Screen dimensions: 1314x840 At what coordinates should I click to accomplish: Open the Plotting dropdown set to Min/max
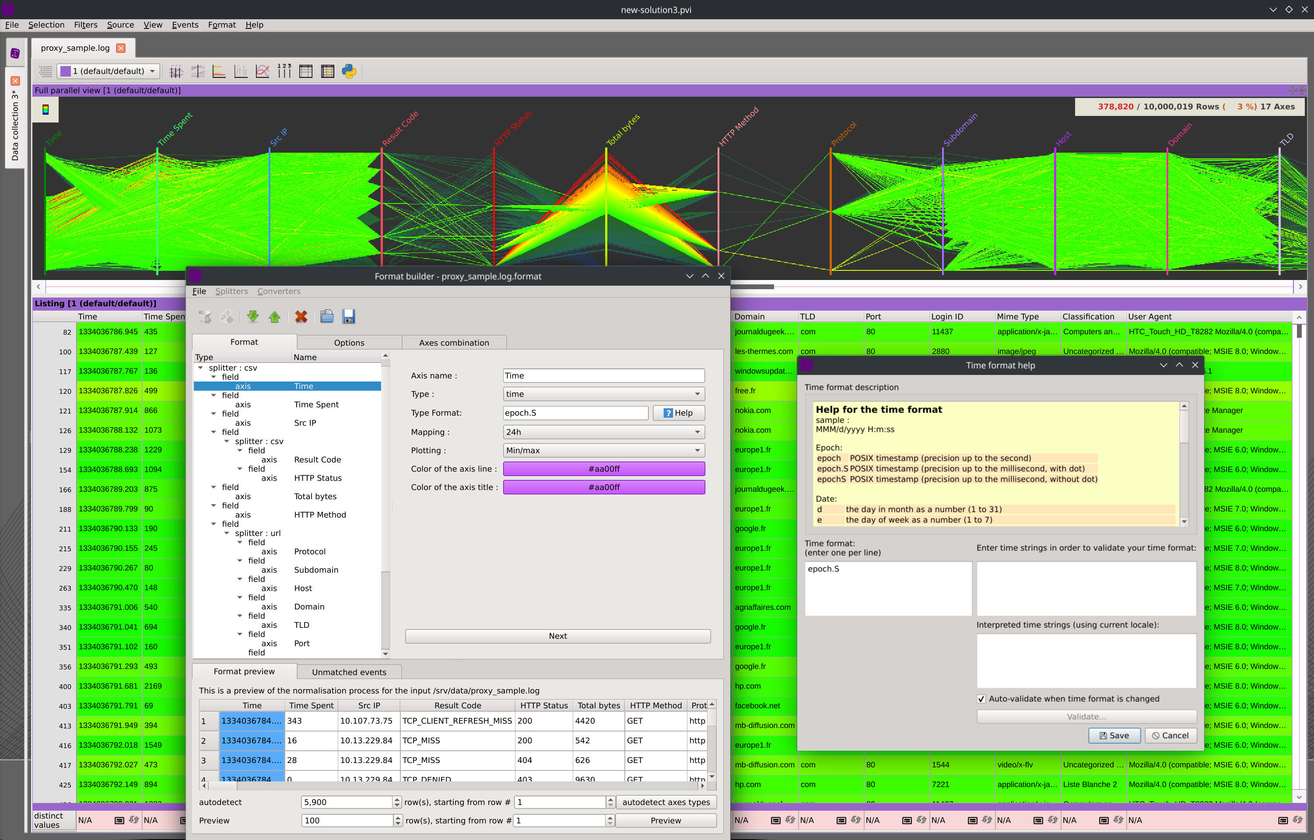tap(603, 451)
